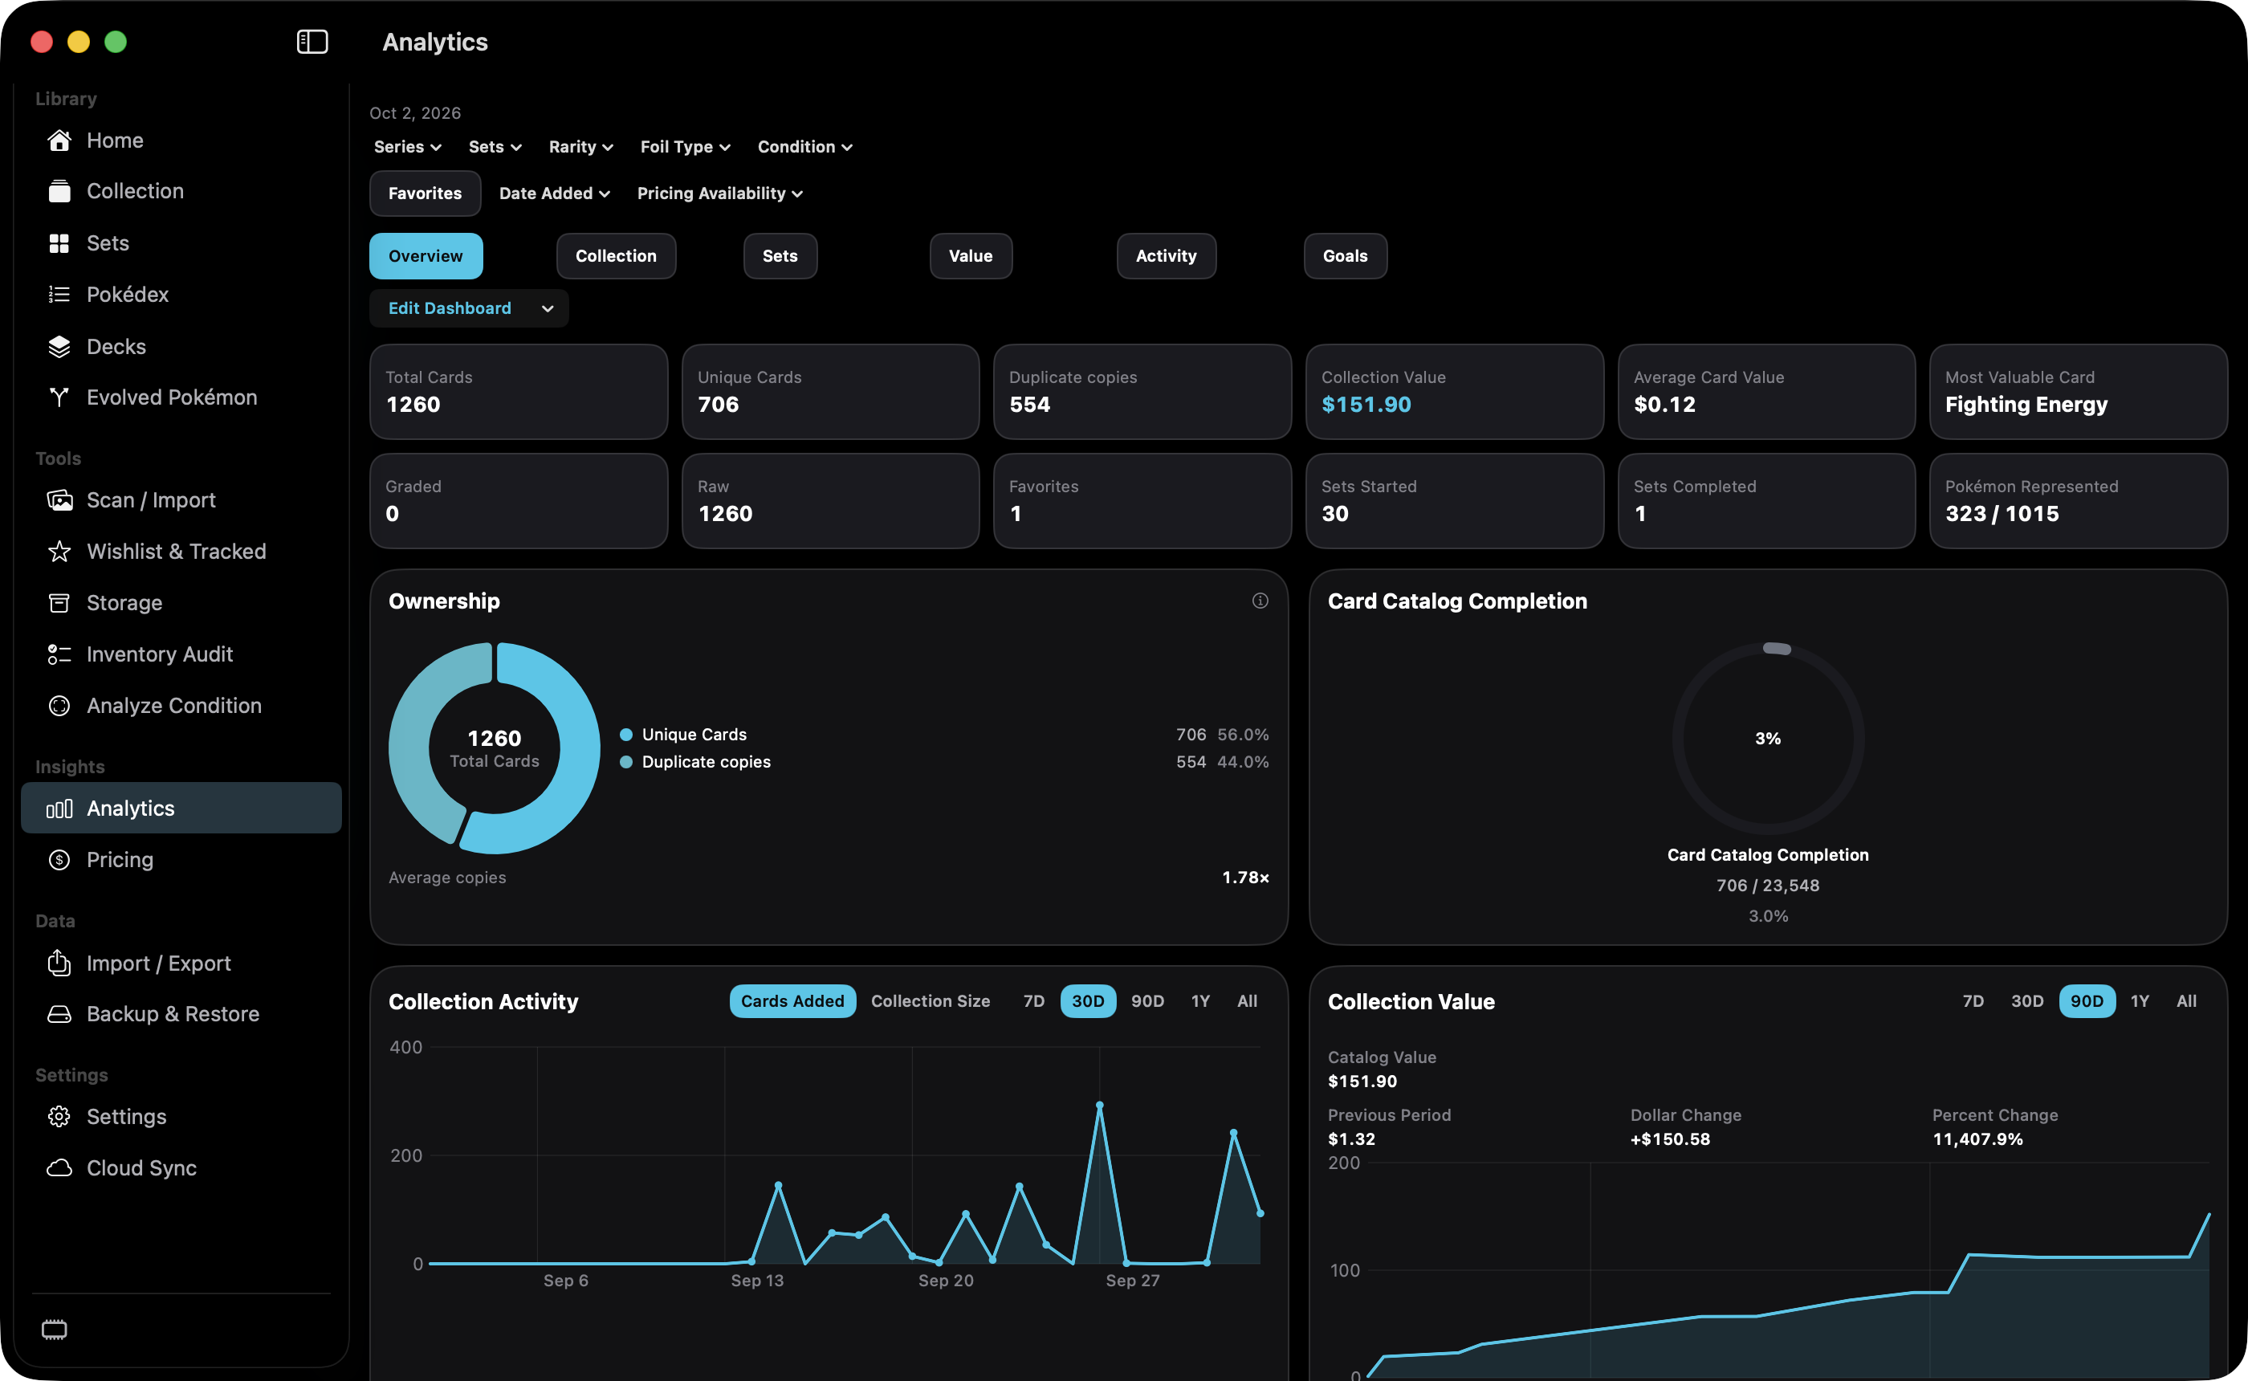Image resolution: width=2248 pixels, height=1381 pixels.
Task: Click the Pricing dollar icon
Action: tap(59, 859)
